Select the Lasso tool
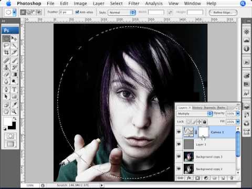The image size is (252, 189). 6,46
